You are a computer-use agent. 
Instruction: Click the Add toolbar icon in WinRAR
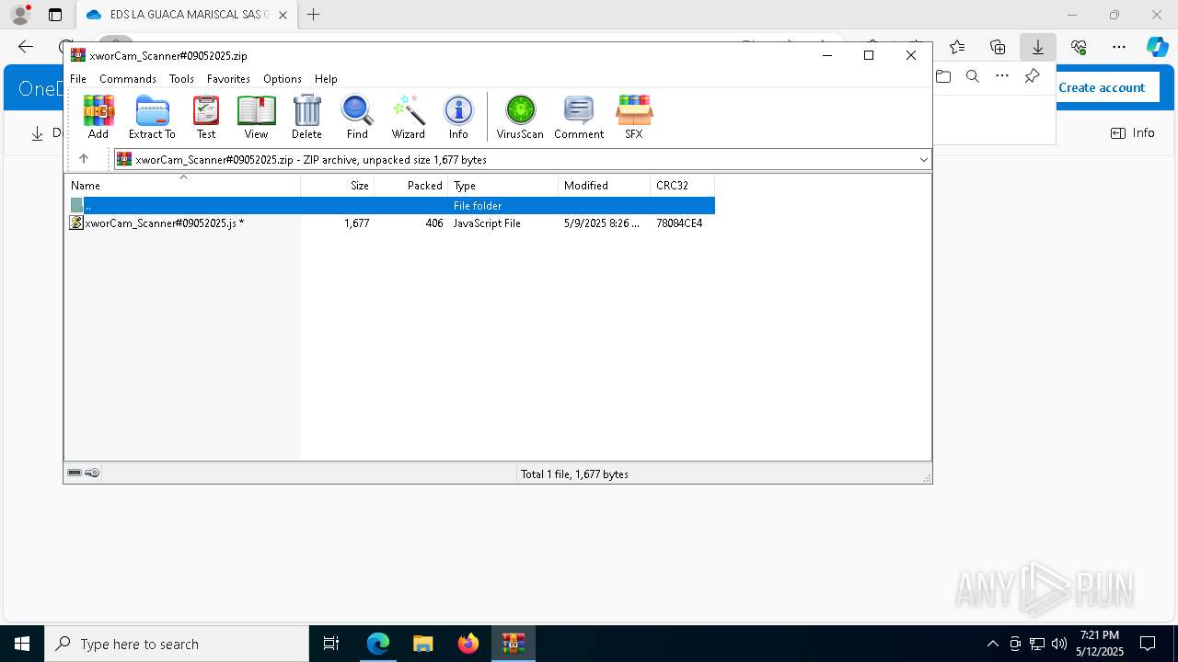point(98,117)
